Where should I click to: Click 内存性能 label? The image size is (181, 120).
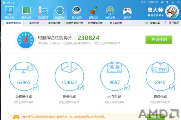(115, 97)
